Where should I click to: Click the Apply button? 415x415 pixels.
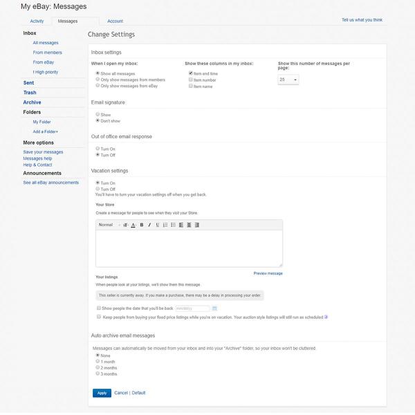pyautogui.click(x=102, y=393)
